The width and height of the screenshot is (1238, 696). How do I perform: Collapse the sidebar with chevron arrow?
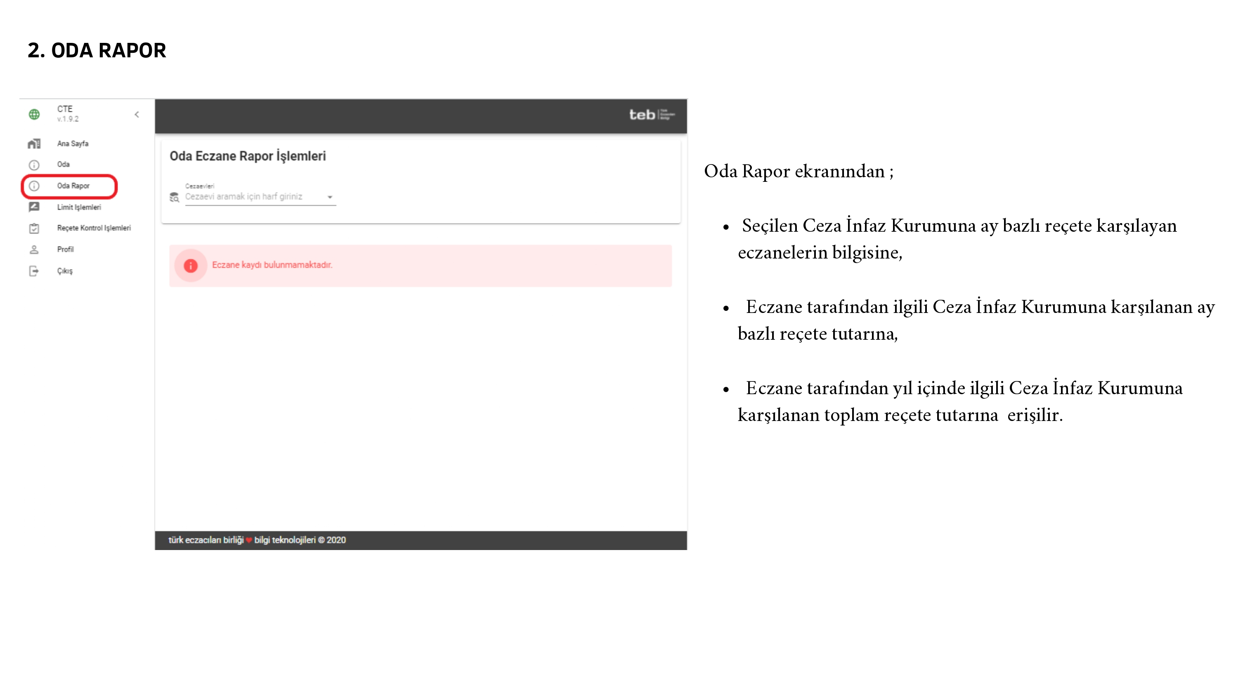point(137,114)
